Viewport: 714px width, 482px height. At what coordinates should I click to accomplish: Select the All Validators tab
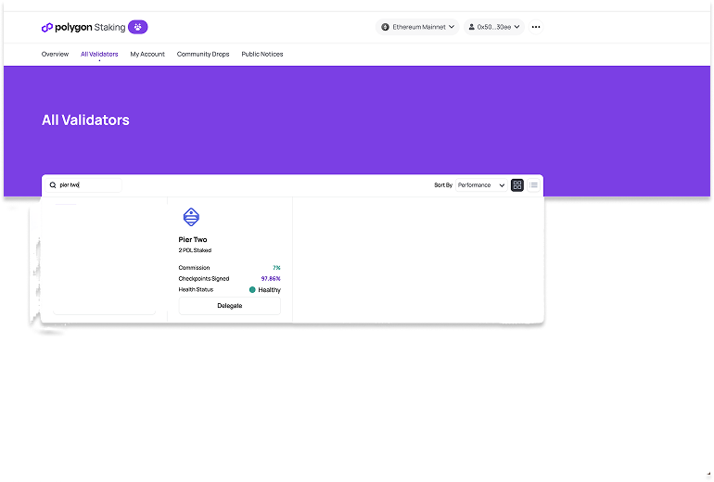(99, 54)
